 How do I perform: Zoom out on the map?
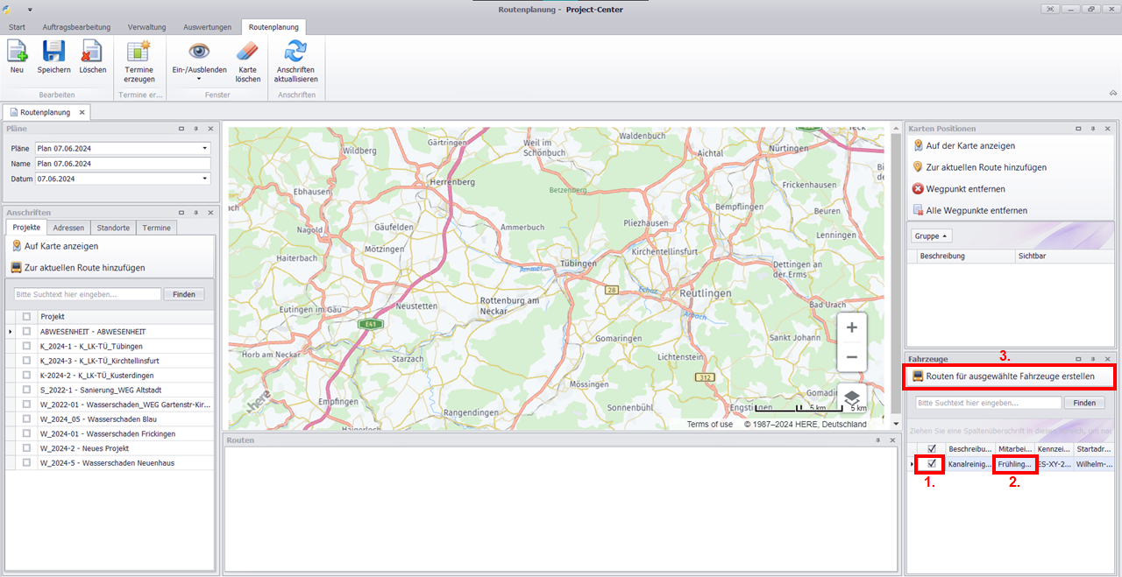(851, 357)
